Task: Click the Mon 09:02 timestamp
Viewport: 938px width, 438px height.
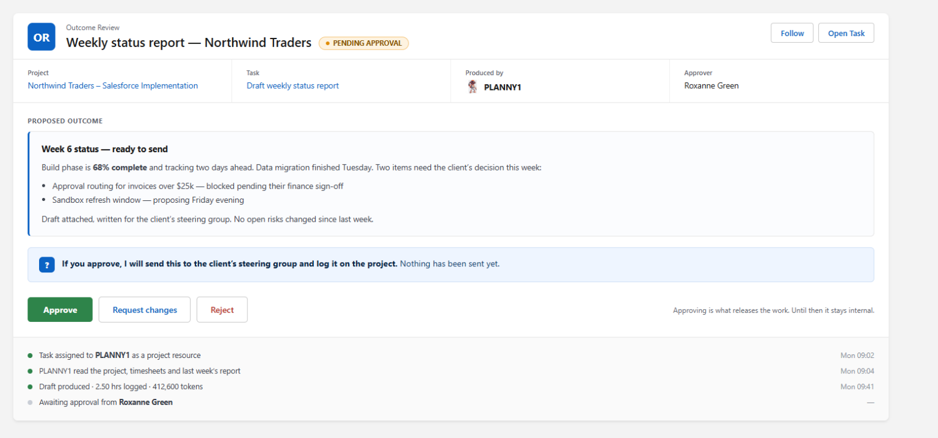Action: click(x=857, y=355)
